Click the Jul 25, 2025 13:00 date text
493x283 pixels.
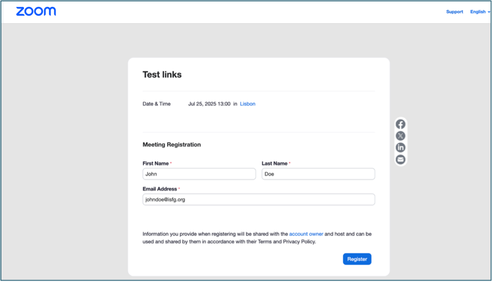point(209,104)
